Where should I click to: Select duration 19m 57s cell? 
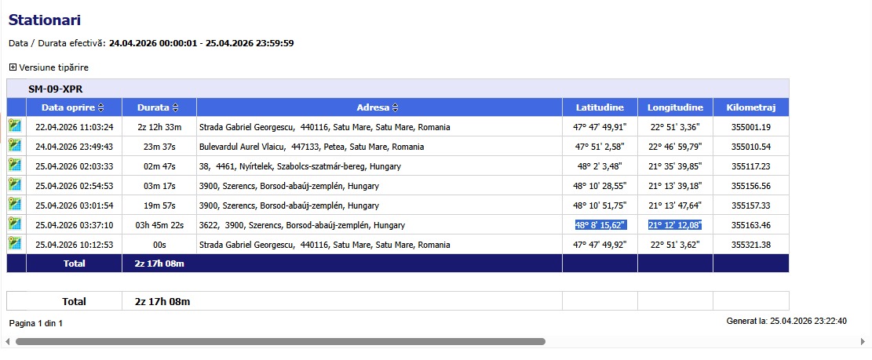159,205
